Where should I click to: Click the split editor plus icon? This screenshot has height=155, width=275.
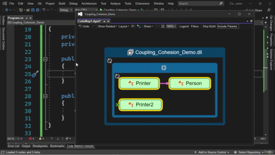point(266,22)
